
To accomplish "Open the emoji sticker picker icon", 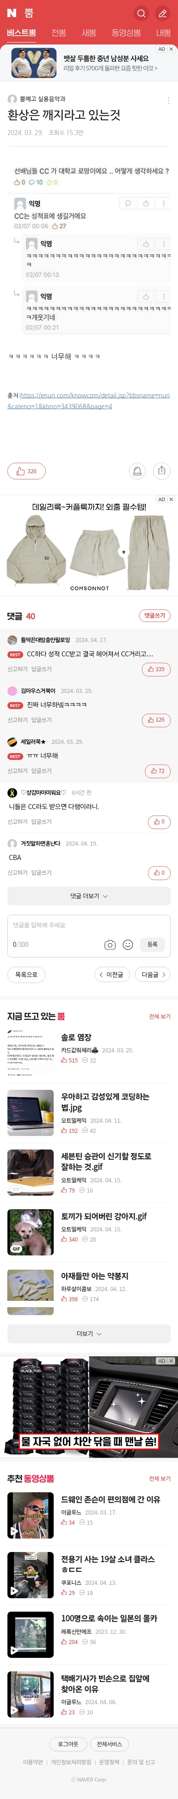I will [x=128, y=945].
